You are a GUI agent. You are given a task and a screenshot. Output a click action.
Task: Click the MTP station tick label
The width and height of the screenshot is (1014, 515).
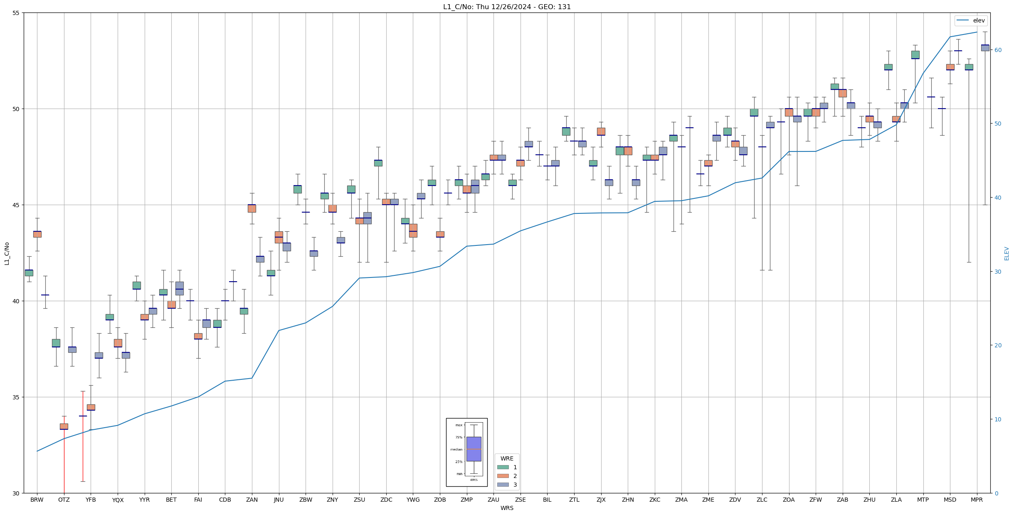point(923,500)
